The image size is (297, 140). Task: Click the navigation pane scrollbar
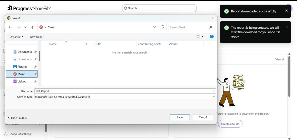coord(39,56)
